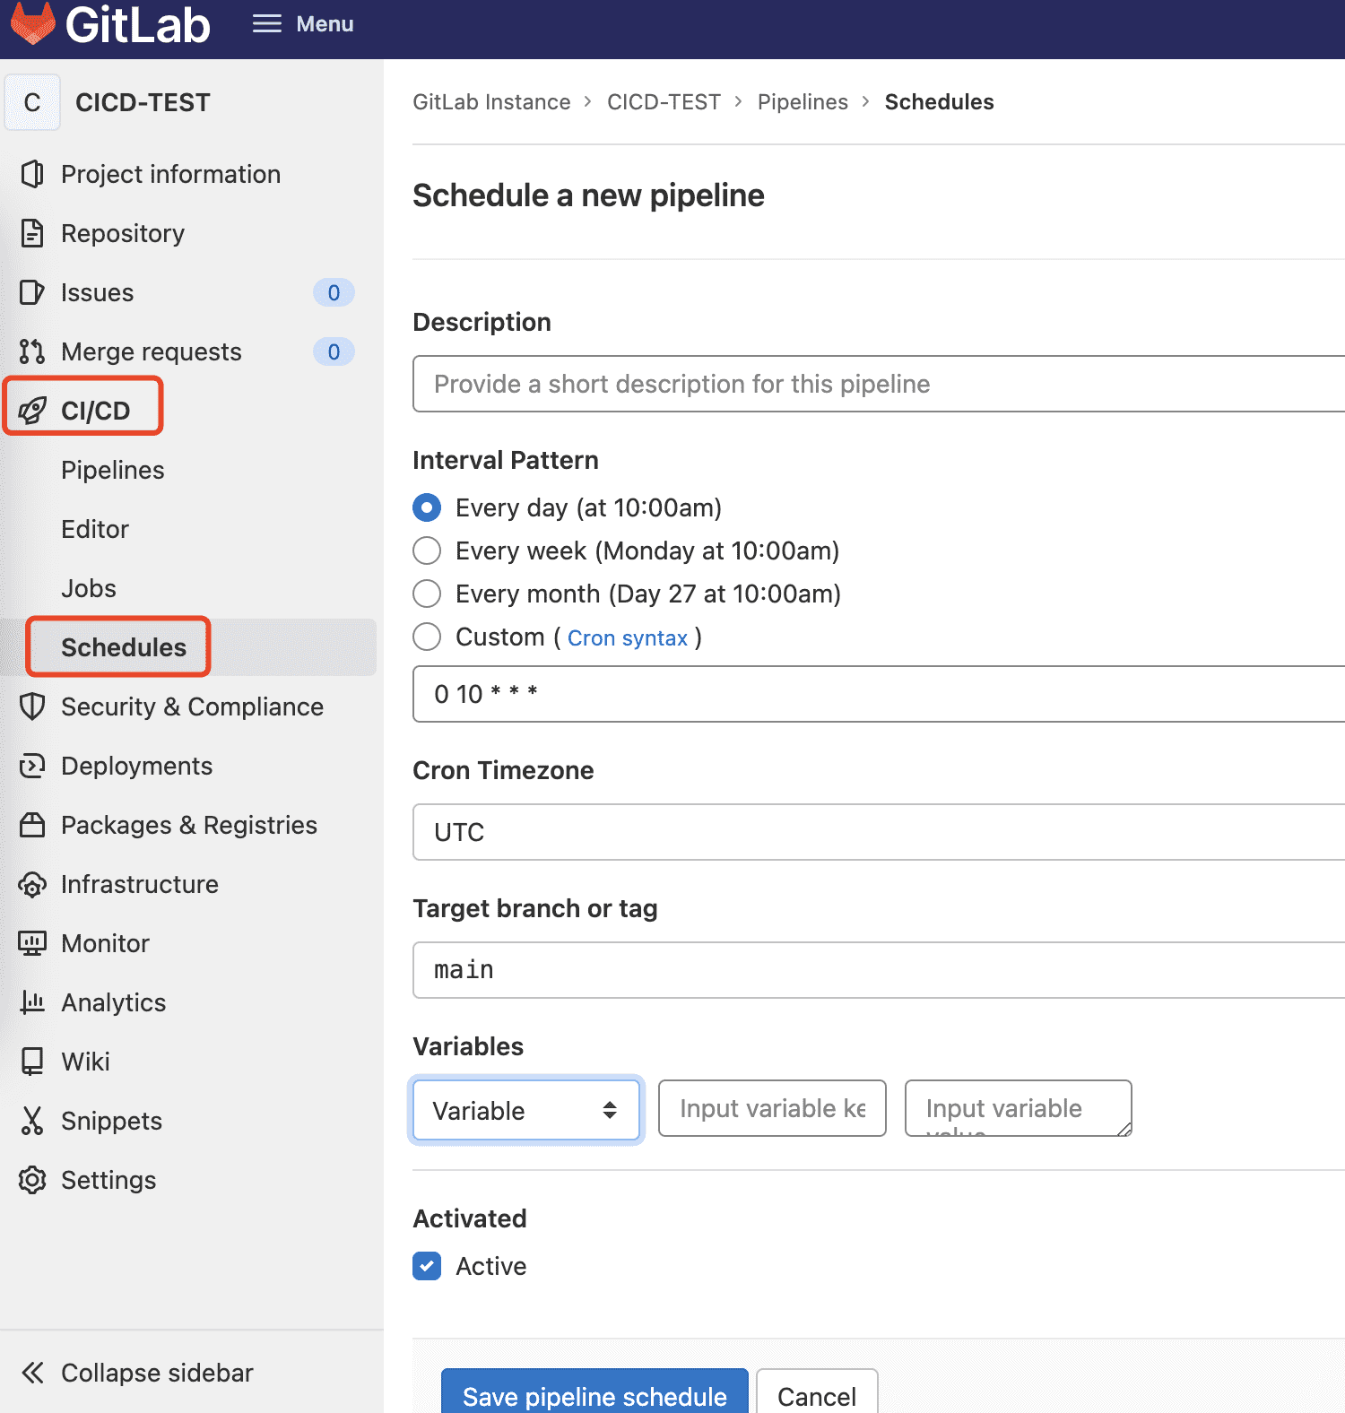
Task: Open the Target branch main selector
Action: 879,970
